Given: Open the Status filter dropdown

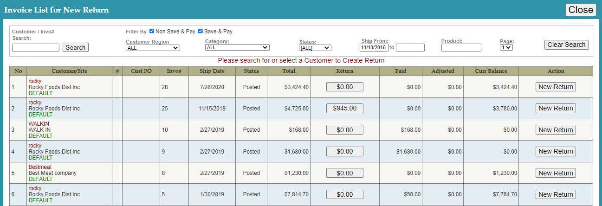Looking at the screenshot, I should coord(315,48).
